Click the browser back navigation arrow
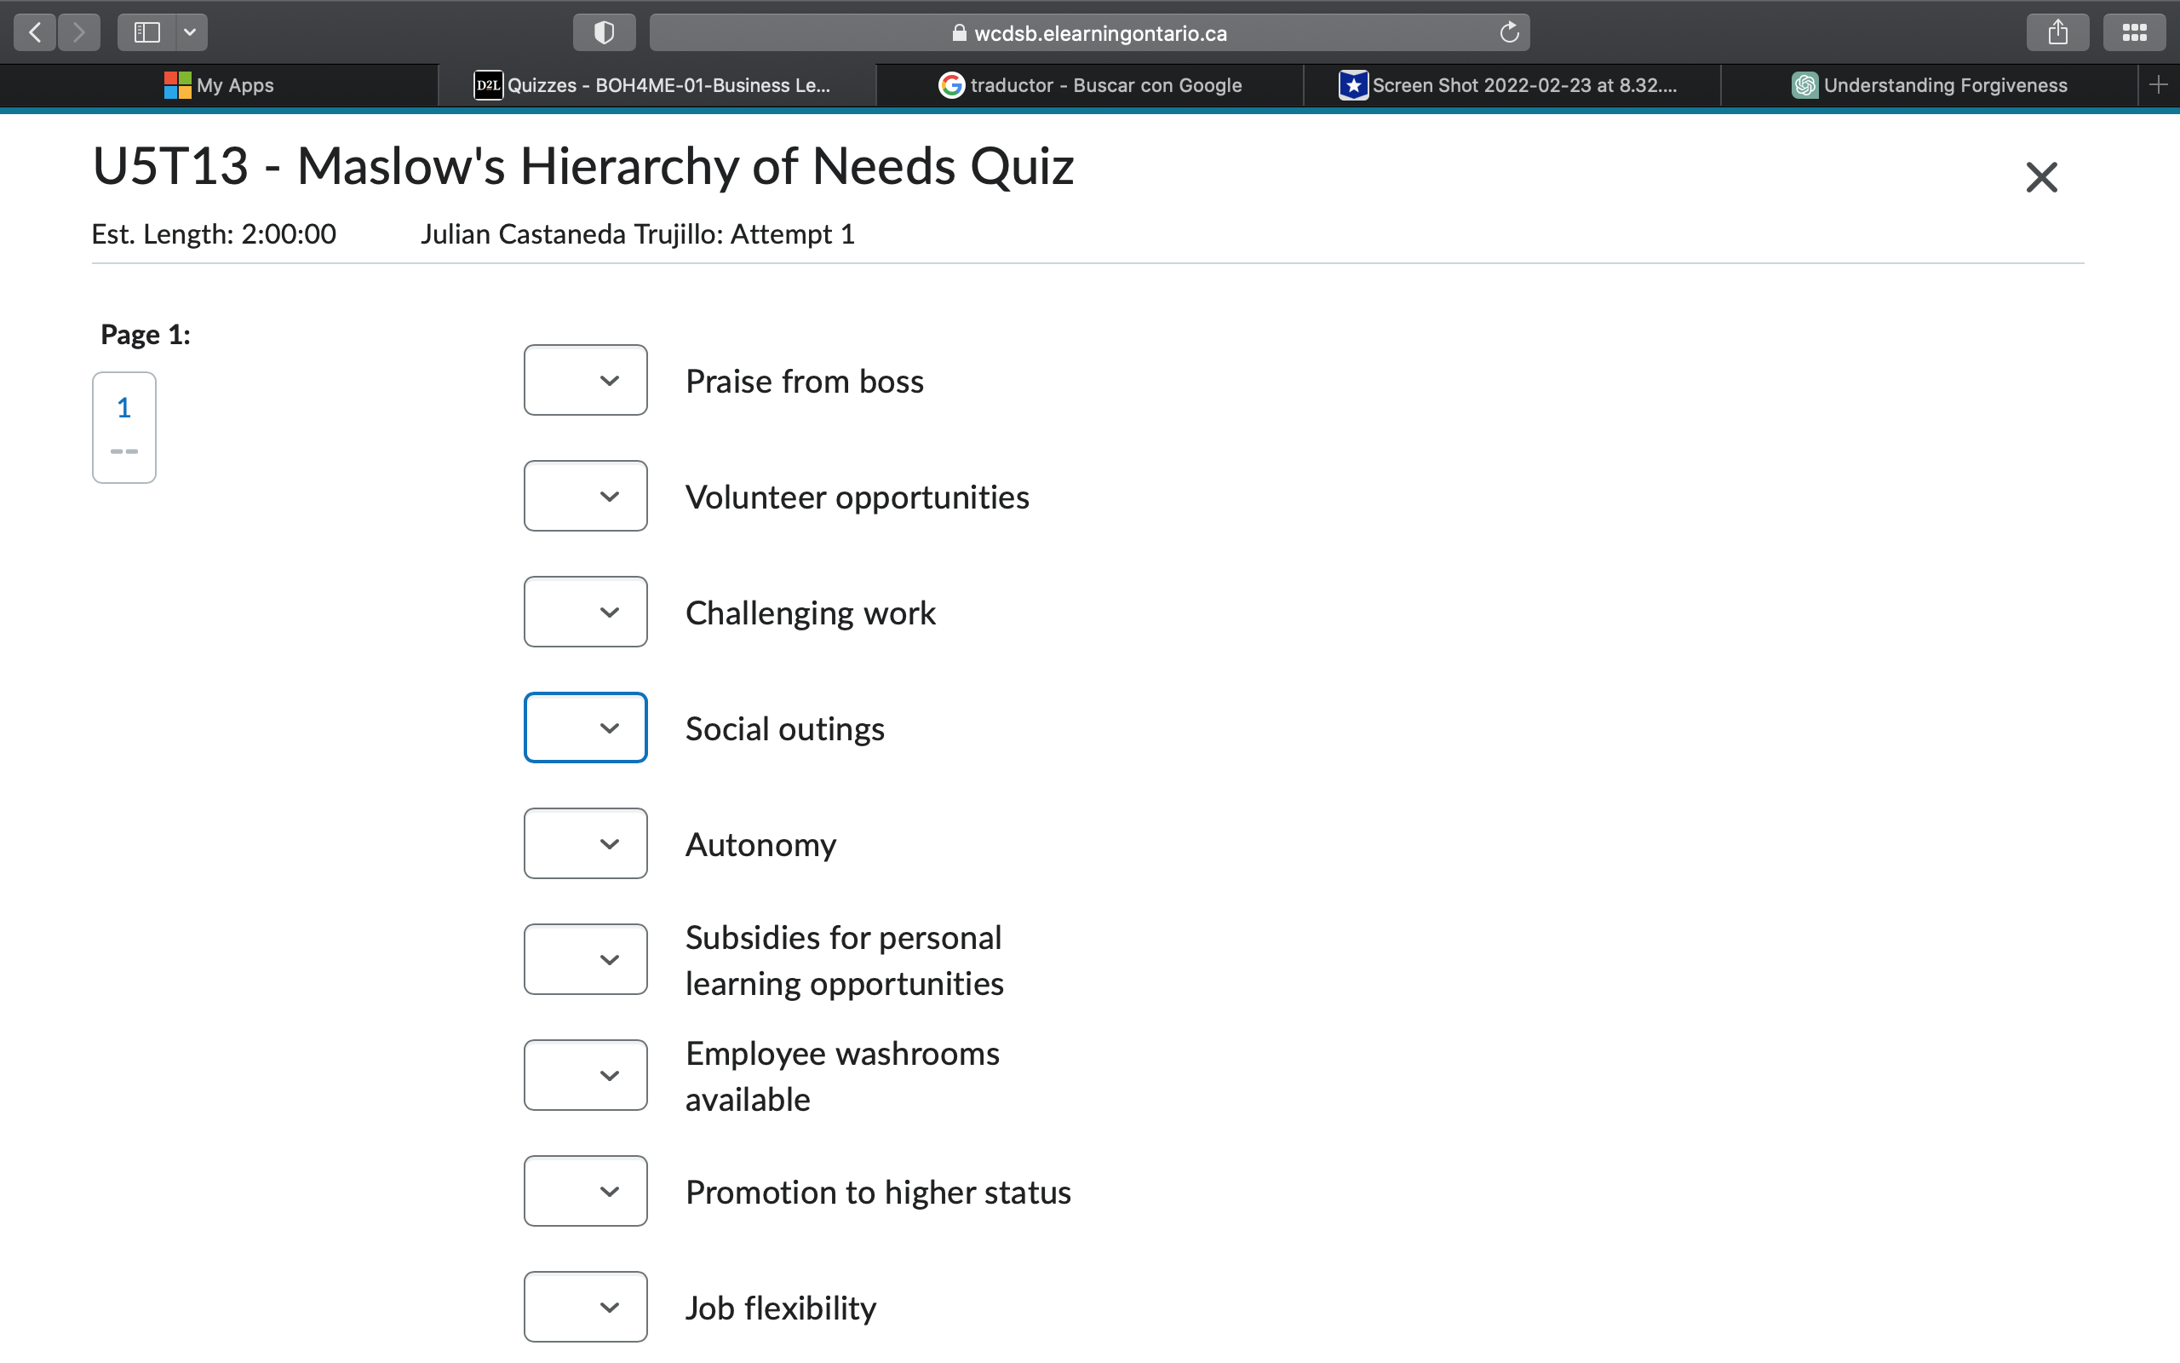The width and height of the screenshot is (2180, 1363). [33, 32]
